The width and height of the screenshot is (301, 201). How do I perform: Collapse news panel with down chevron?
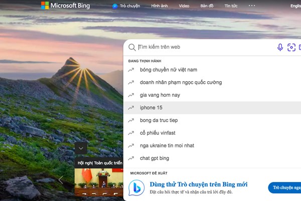(x=81, y=148)
